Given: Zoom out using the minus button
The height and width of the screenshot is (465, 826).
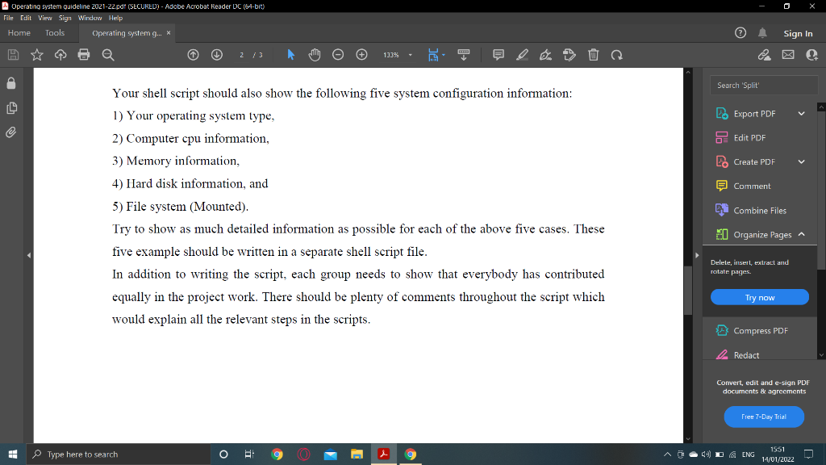Looking at the screenshot, I should [x=338, y=54].
